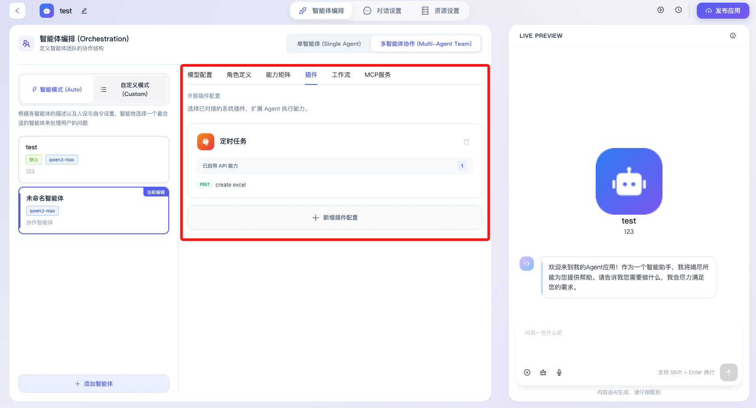Image resolution: width=756 pixels, height=408 pixels.
Task: Open the 模型配置 tab
Action: (x=200, y=75)
